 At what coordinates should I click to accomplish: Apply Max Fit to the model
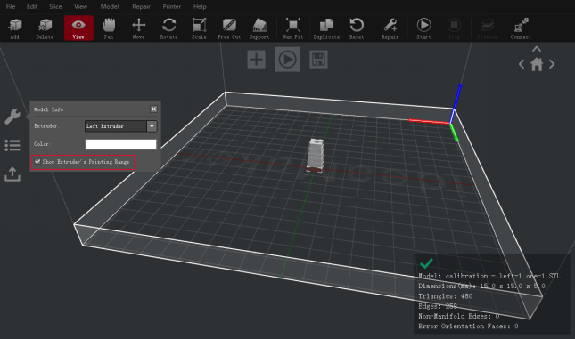pos(293,28)
